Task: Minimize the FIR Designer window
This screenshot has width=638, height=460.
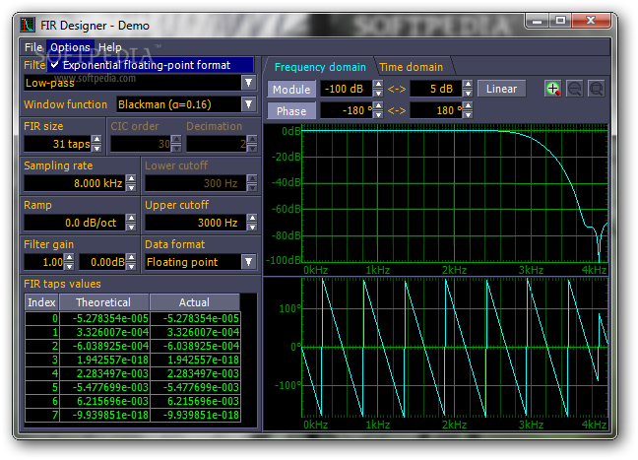Action: point(537,21)
